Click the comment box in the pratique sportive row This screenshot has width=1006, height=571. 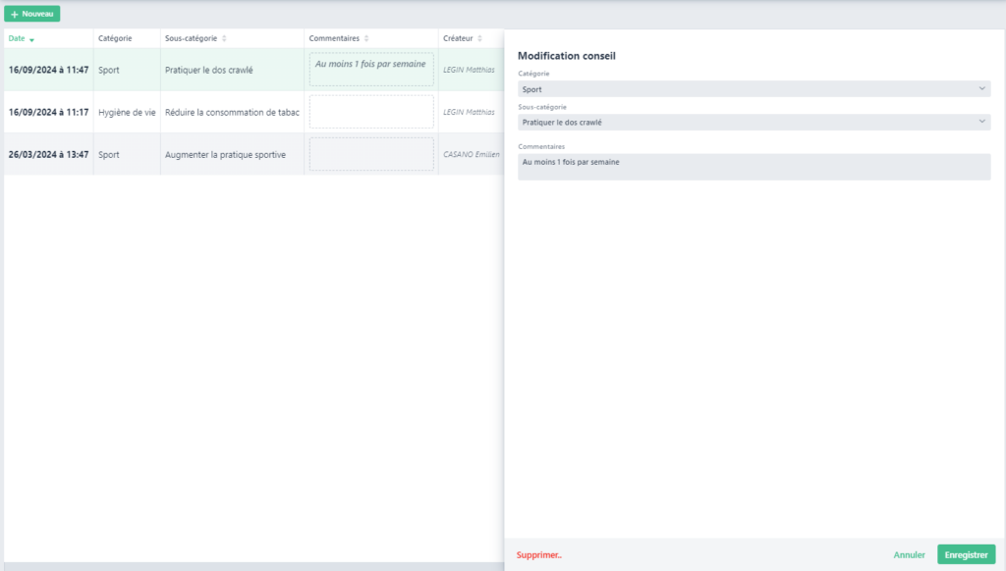pyautogui.click(x=370, y=154)
